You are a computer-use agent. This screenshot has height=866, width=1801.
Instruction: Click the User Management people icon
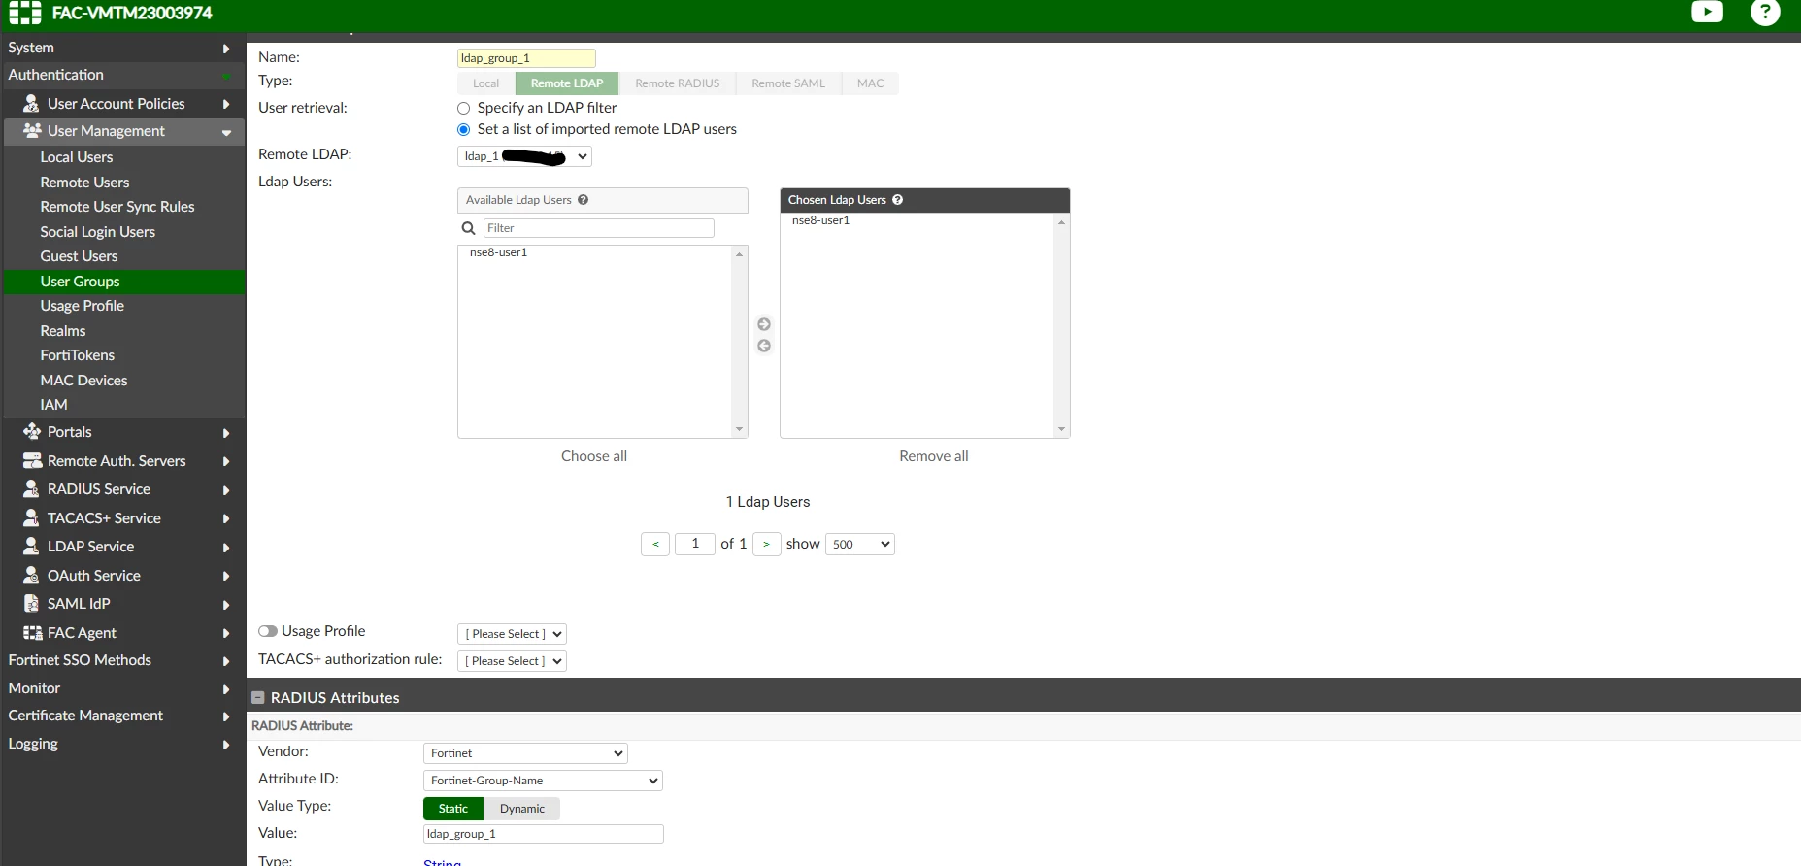coord(32,130)
